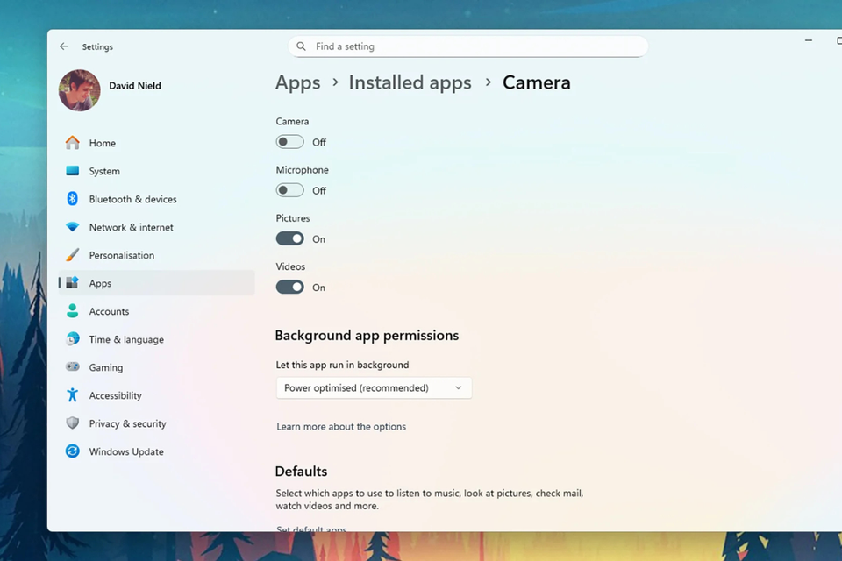This screenshot has height=561, width=842.
Task: Click the Home icon in sidebar
Action: click(x=72, y=143)
